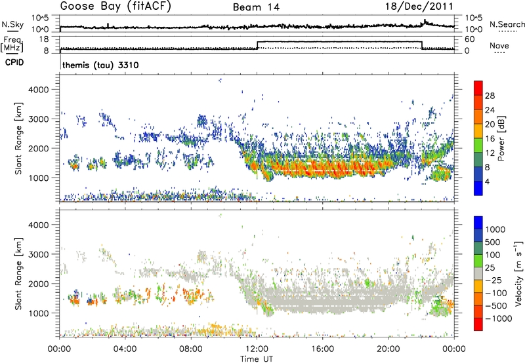
Task: Click the '18' frequency axis value
Action: tap(43, 39)
